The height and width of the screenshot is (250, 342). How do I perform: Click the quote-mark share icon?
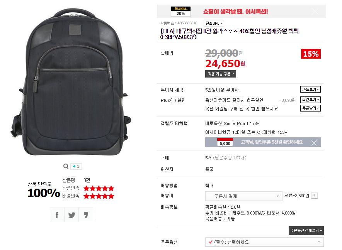pyautogui.click(x=86, y=215)
